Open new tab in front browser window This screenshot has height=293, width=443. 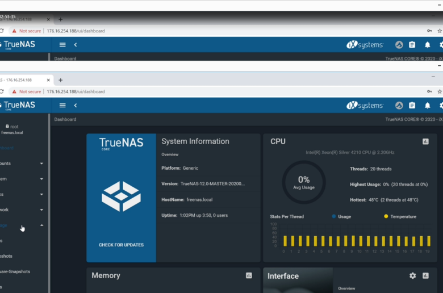click(x=60, y=80)
